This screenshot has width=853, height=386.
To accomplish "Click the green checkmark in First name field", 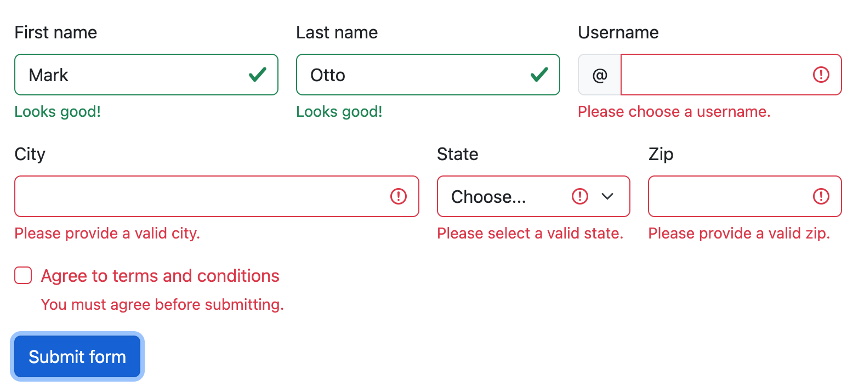I will 258,75.
